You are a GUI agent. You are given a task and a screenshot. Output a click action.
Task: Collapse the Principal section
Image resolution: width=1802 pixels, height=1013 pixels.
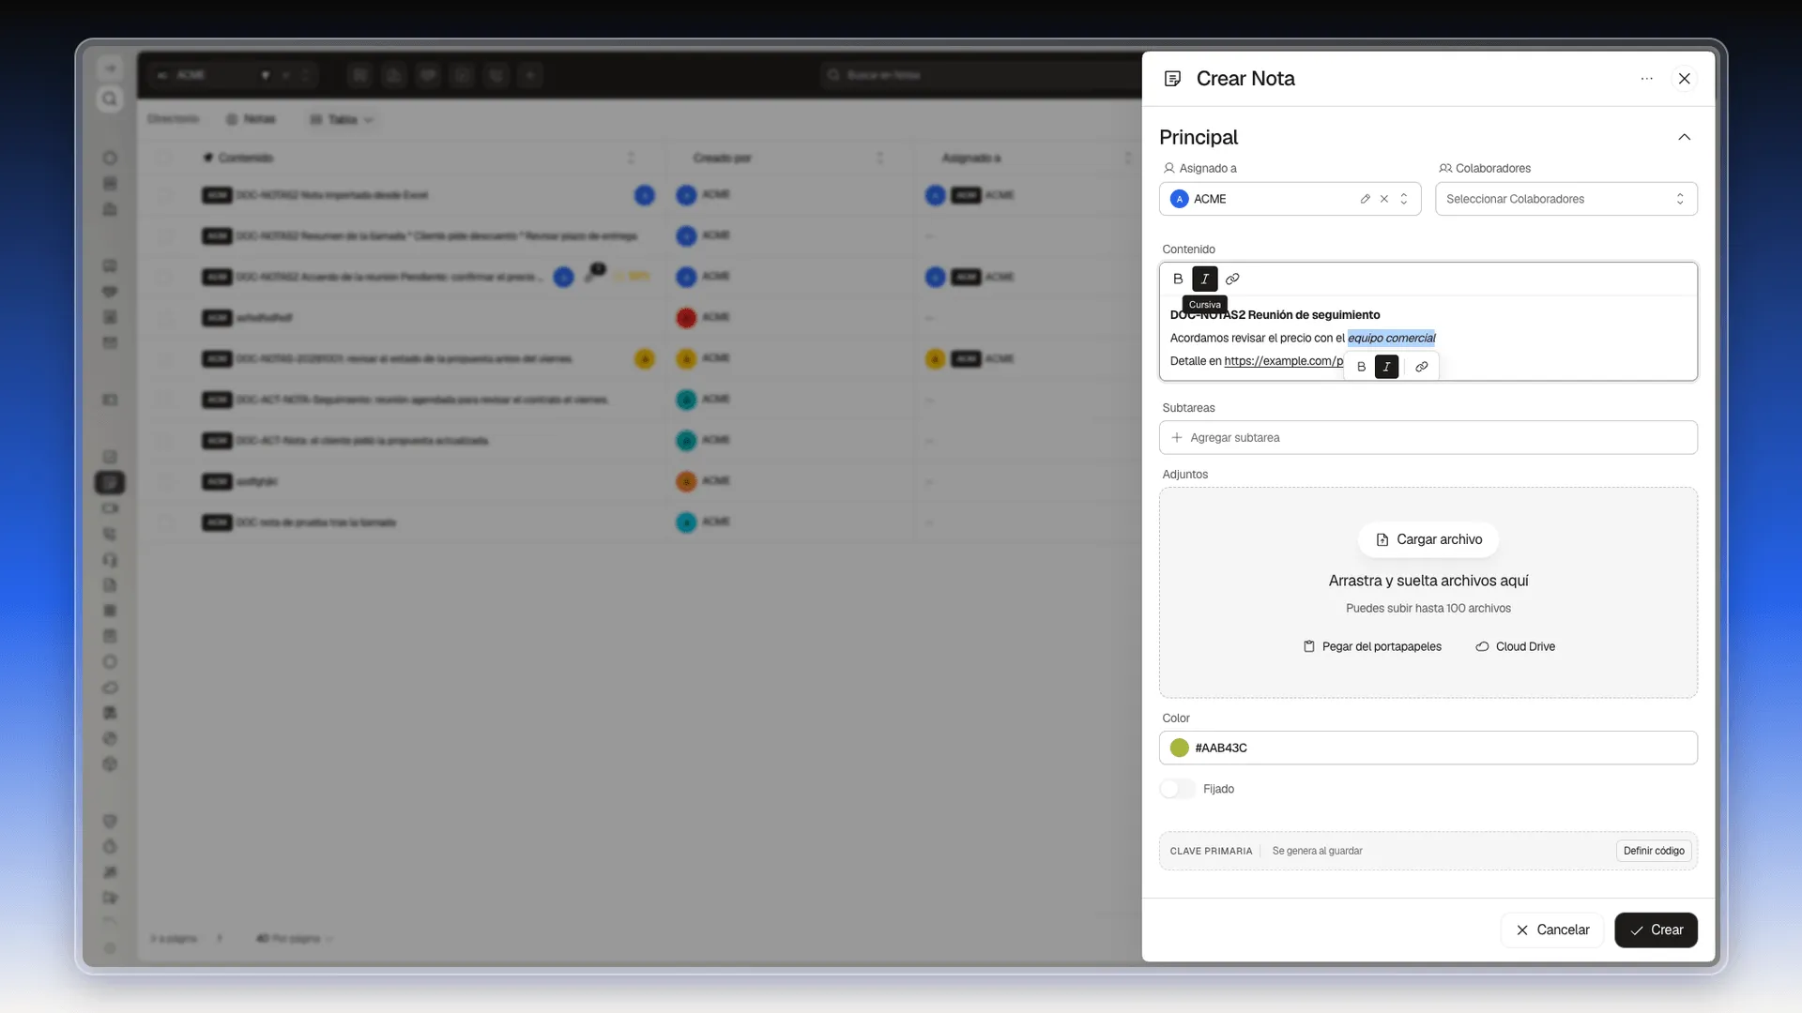tap(1685, 137)
